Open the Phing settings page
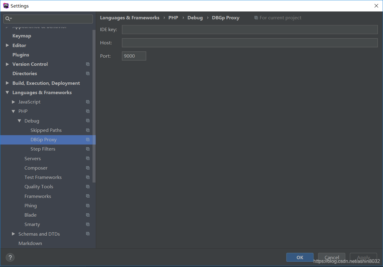Screen dimensions: 383x267 pyautogui.click(x=31, y=206)
